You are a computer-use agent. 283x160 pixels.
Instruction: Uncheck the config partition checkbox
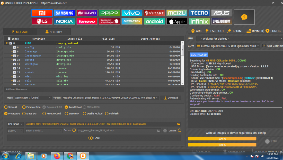[14, 47]
